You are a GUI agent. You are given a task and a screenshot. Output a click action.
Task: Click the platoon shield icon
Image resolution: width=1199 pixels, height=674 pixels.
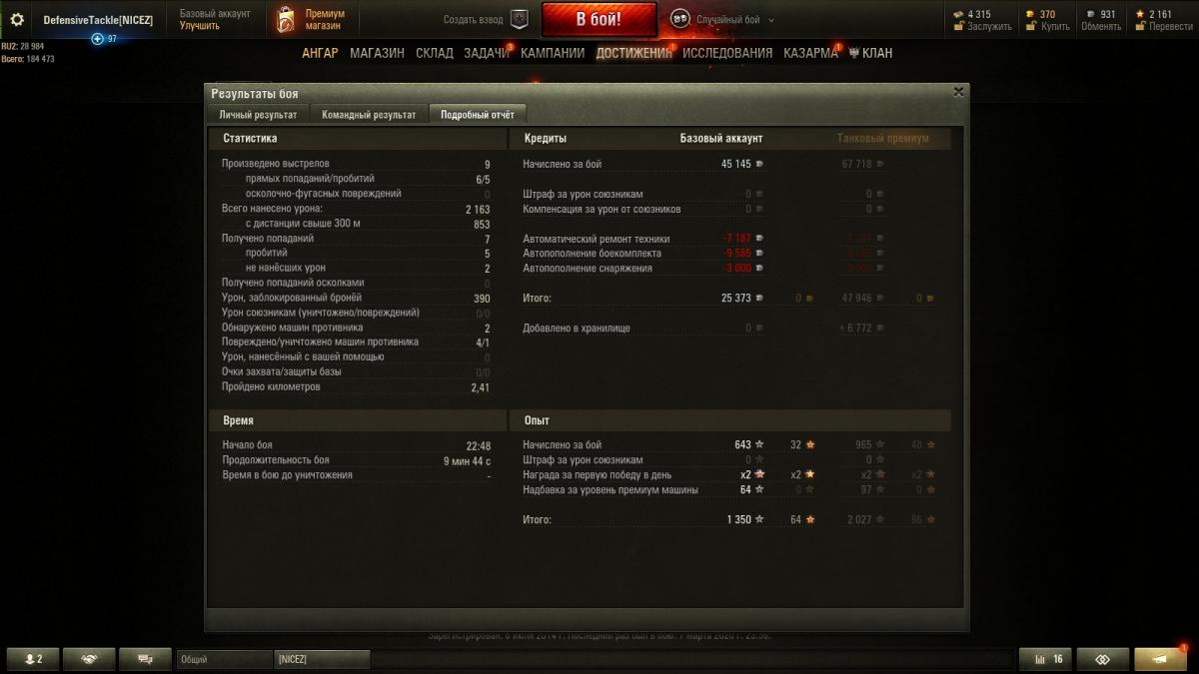pos(519,19)
